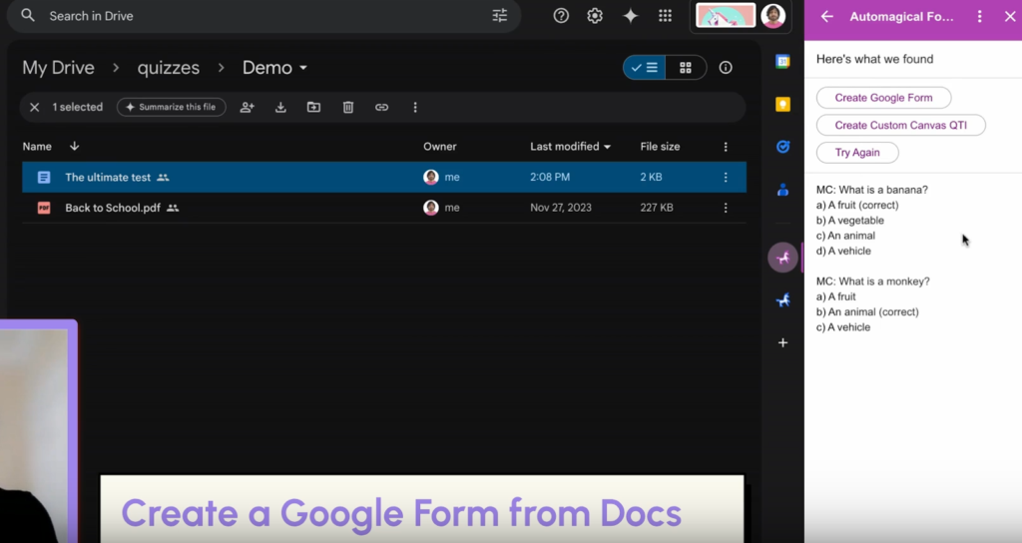Download the selected file

point(280,107)
